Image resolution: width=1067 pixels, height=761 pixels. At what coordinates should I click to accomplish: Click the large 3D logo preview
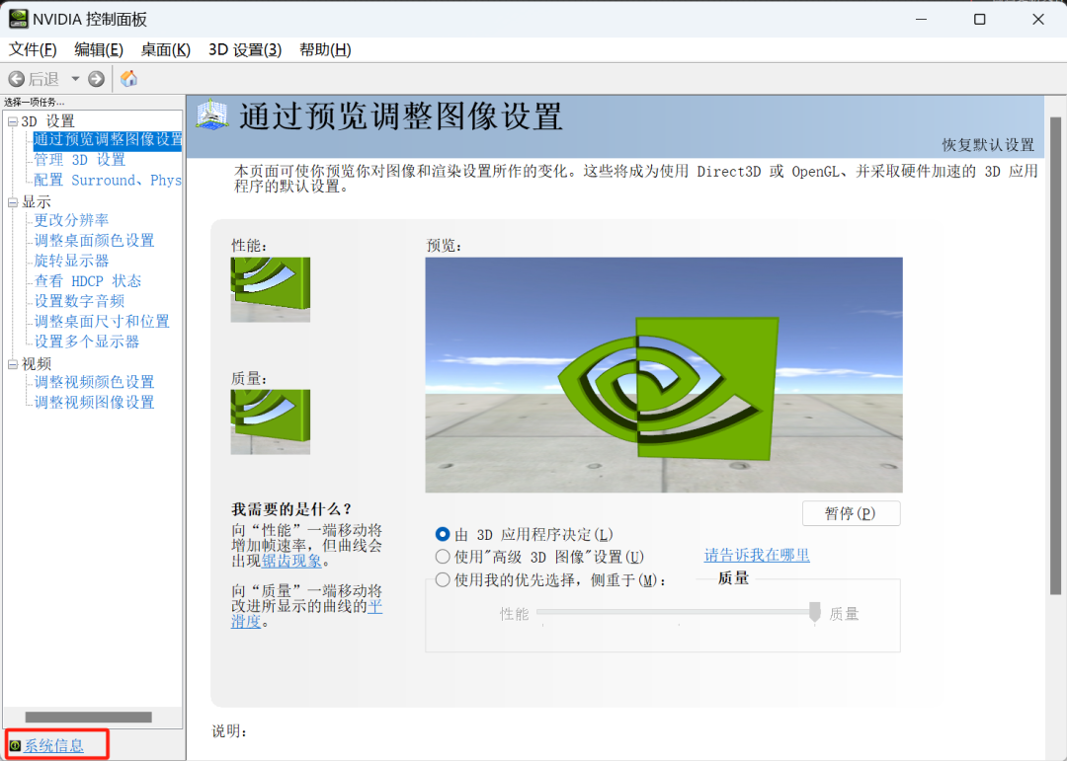[664, 375]
